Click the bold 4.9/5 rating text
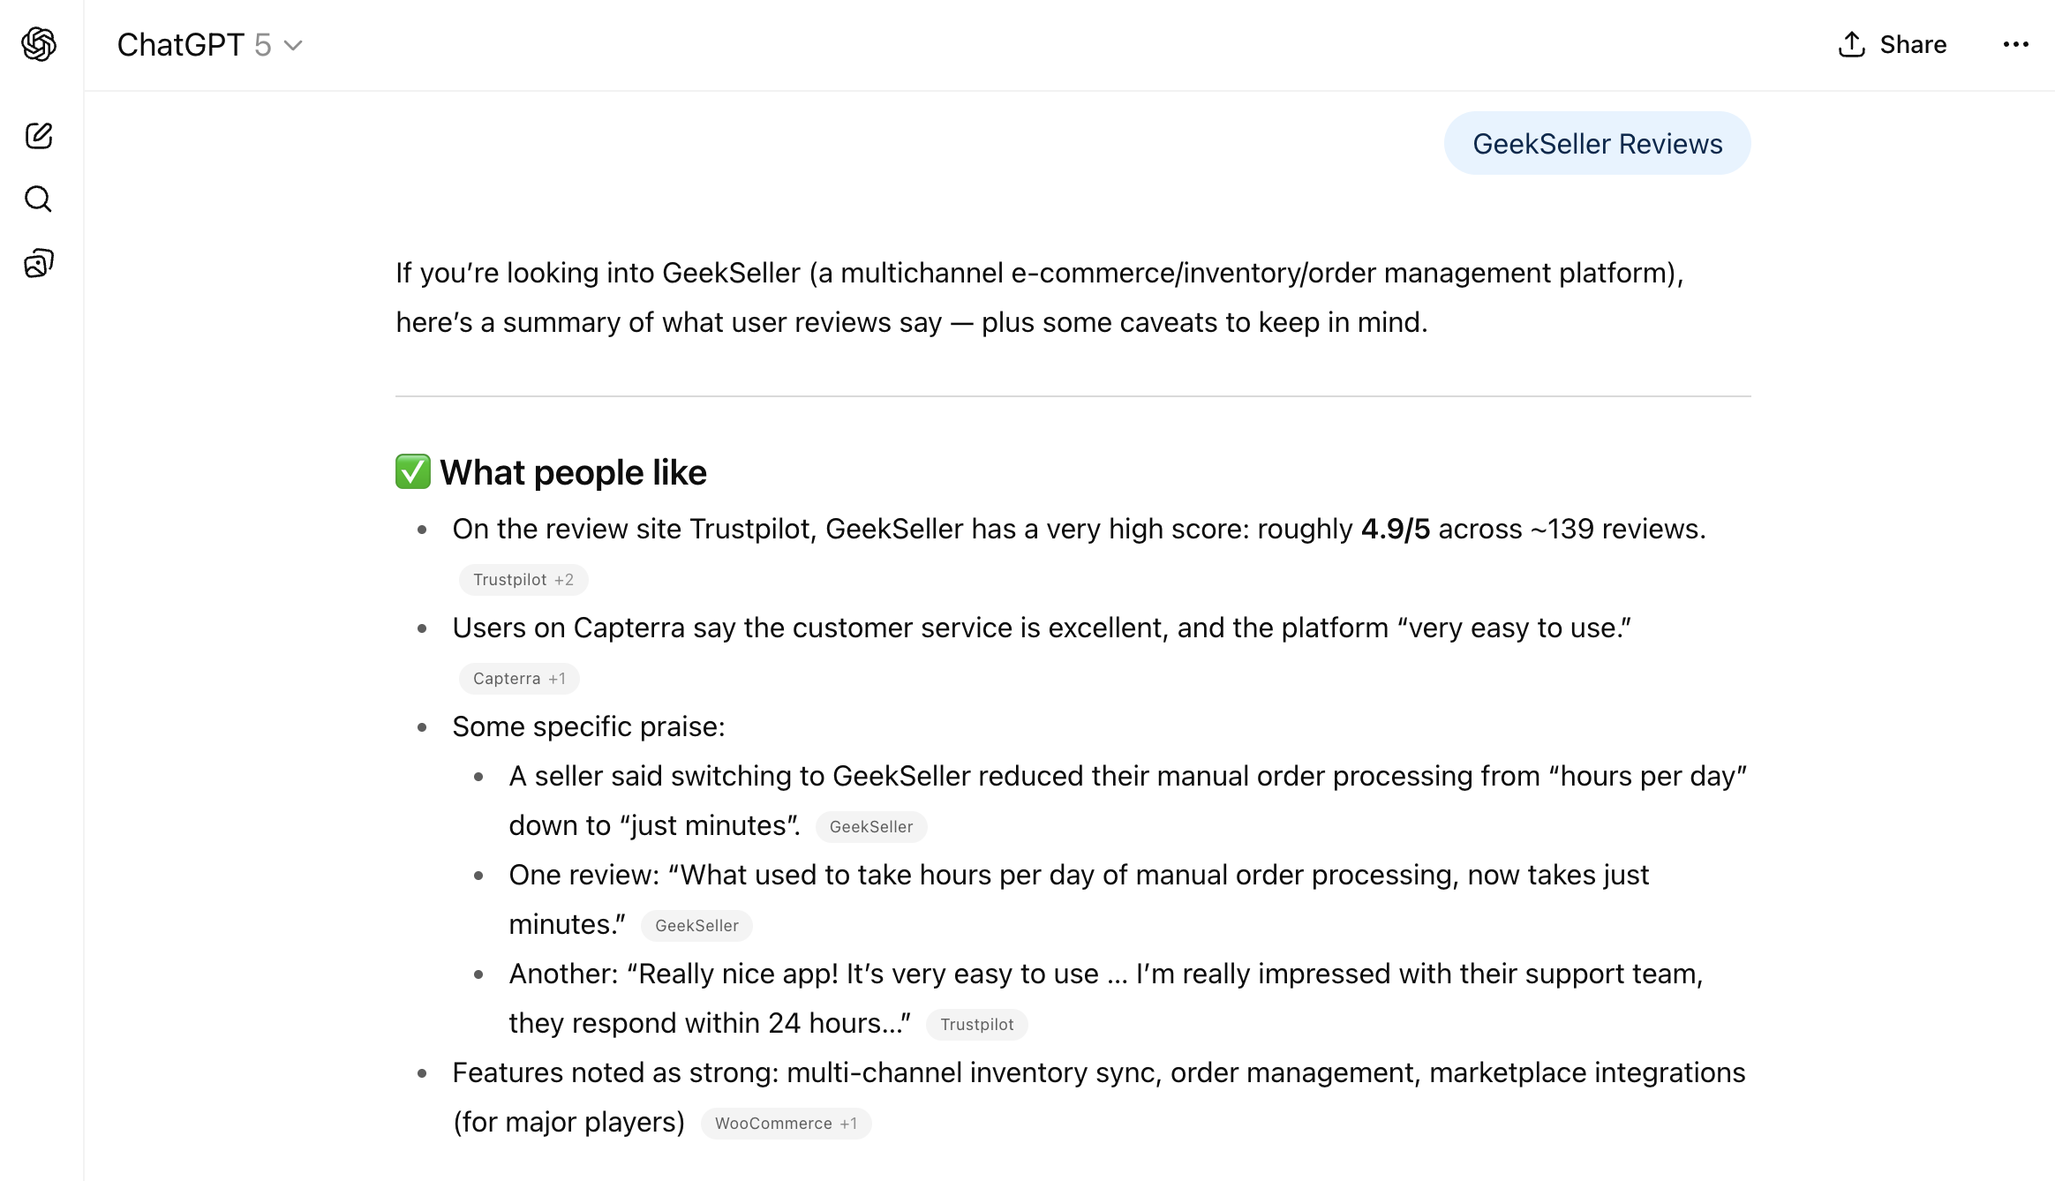Viewport: 2055px width, 1181px height. pos(1395,529)
